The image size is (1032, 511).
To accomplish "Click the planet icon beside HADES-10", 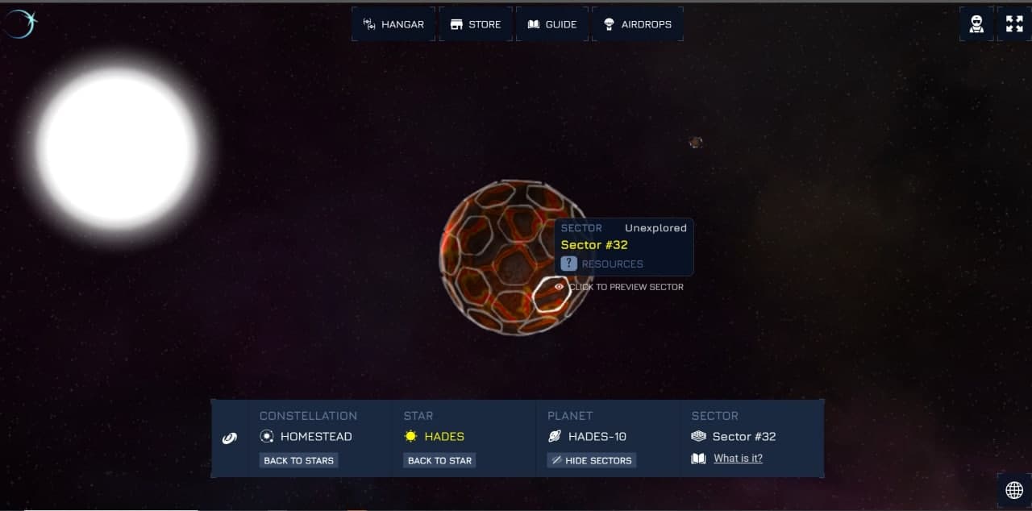I will click(x=555, y=436).
